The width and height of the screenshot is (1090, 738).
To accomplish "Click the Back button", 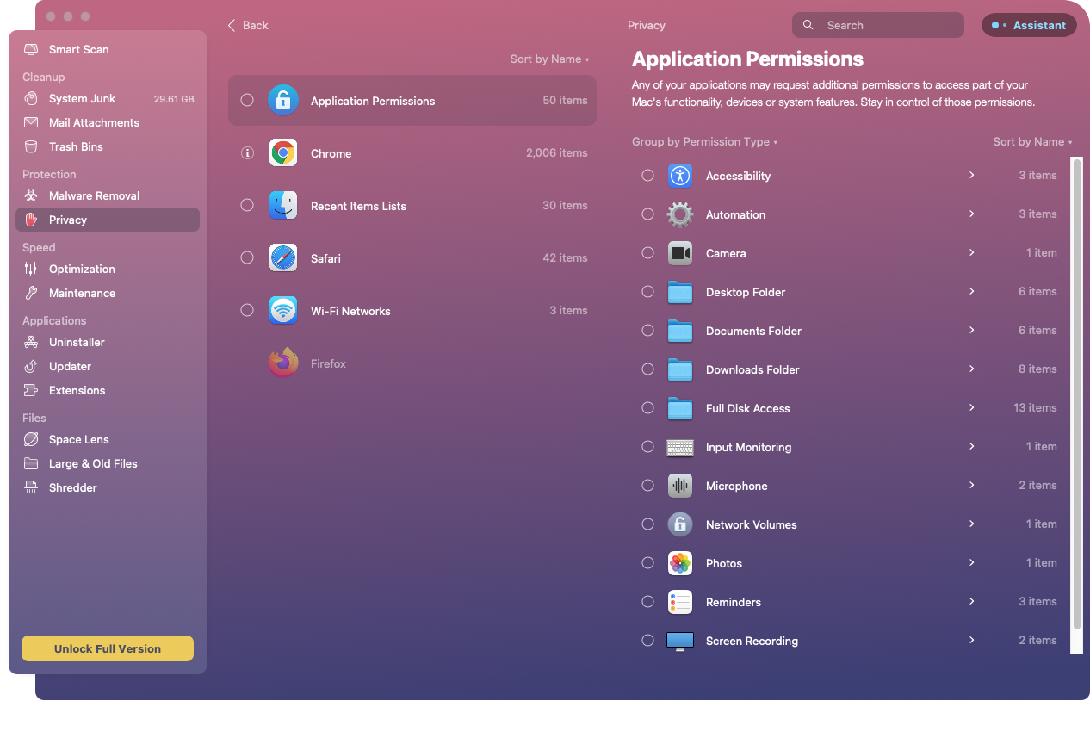I will click(x=248, y=25).
